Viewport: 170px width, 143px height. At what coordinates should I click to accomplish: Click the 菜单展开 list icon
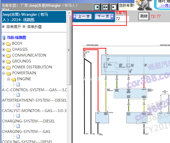[x=3, y=26]
